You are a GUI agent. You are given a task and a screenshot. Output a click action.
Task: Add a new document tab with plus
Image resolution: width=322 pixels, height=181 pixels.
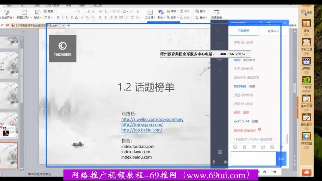tap(69, 25)
